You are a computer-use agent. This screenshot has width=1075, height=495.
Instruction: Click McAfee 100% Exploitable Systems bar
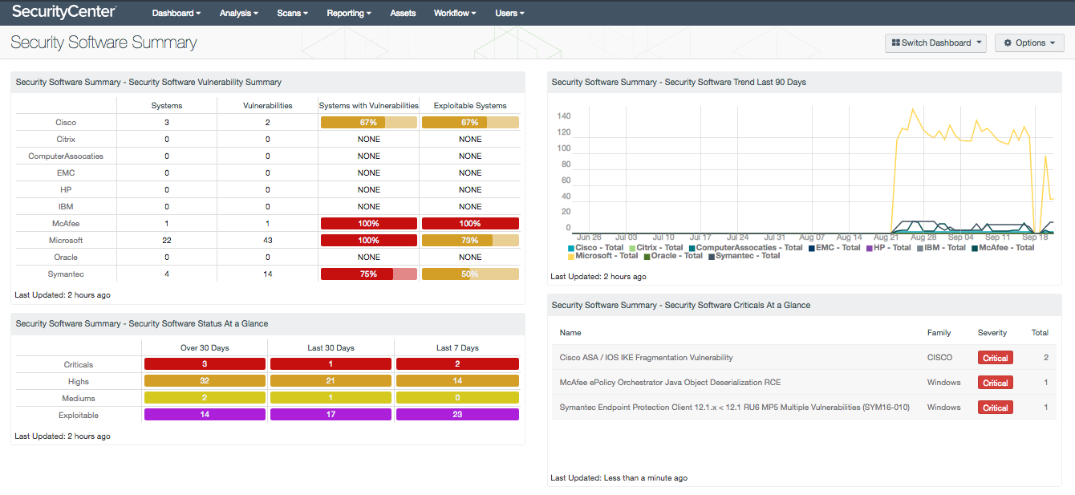(x=470, y=223)
